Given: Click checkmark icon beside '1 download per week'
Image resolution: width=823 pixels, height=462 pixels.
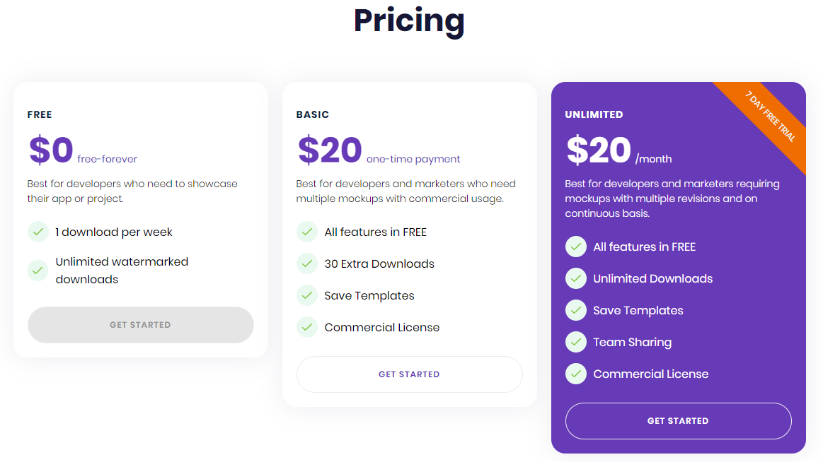Looking at the screenshot, I should tap(38, 232).
